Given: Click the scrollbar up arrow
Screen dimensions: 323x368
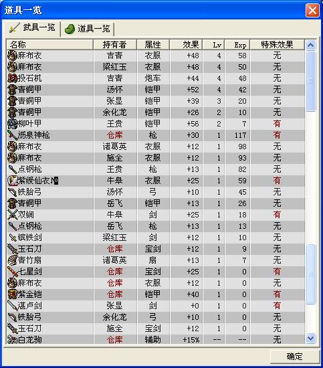Looking at the screenshot, I should pos(310,45).
